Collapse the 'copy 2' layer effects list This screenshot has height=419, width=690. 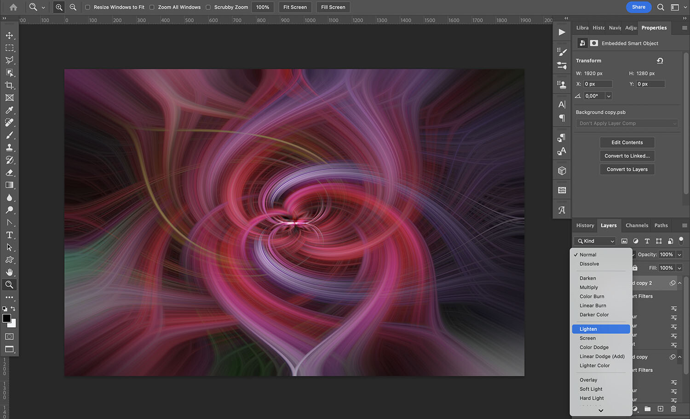click(679, 283)
